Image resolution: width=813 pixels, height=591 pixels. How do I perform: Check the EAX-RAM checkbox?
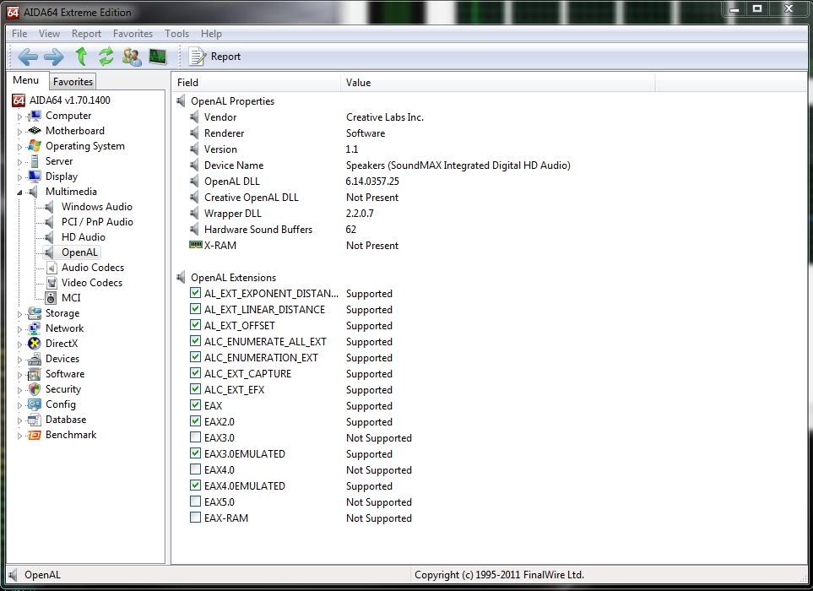(x=195, y=518)
